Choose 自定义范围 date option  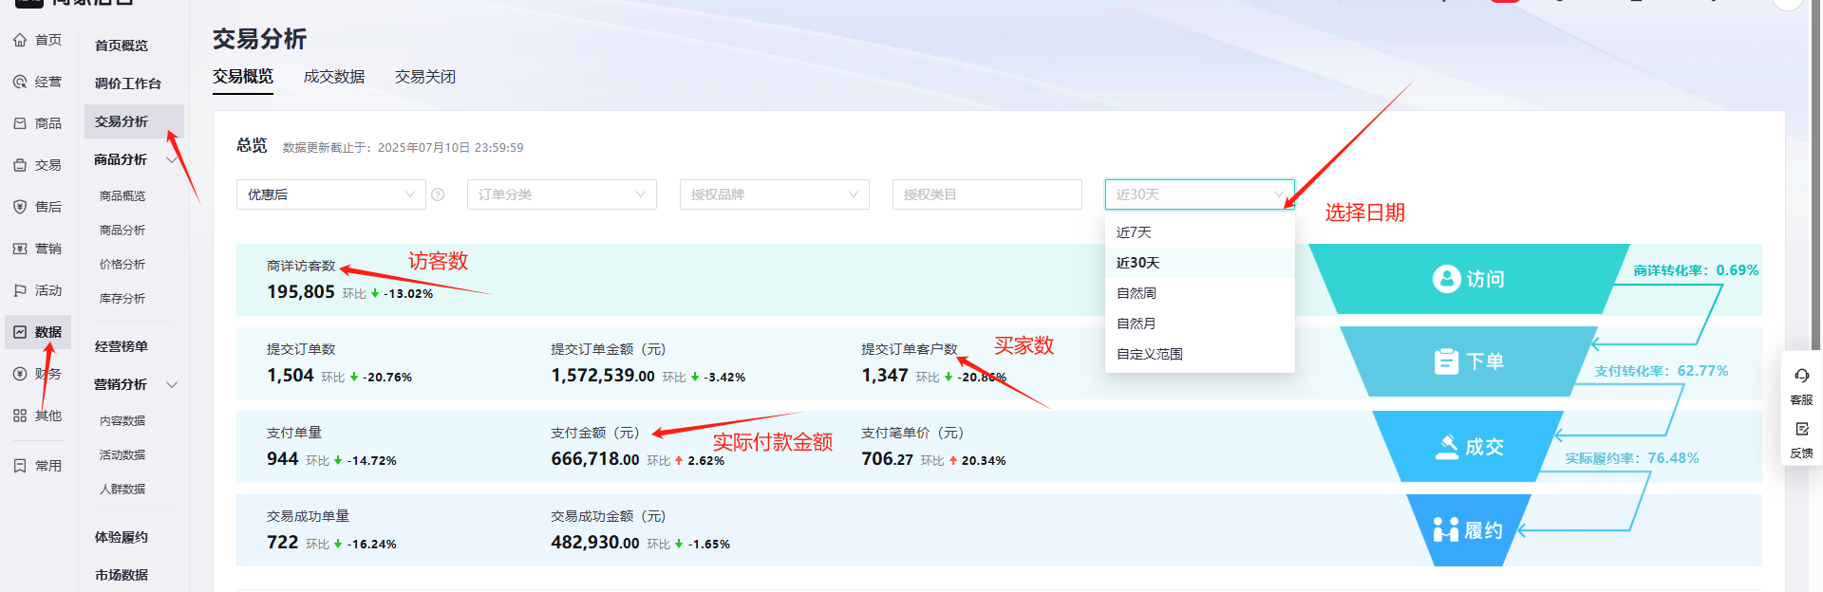point(1149,354)
